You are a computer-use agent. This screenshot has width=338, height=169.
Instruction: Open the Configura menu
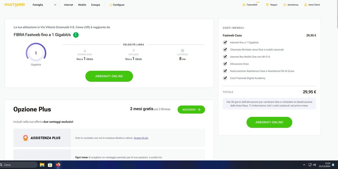coord(117,5)
